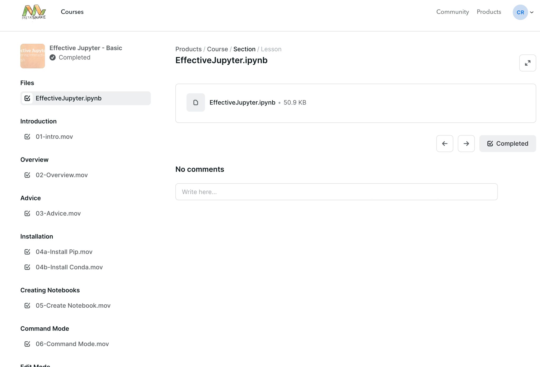Screen dimensions: 540x367
Task: Open the 03-Advice.mov lesson
Action: click(58, 213)
